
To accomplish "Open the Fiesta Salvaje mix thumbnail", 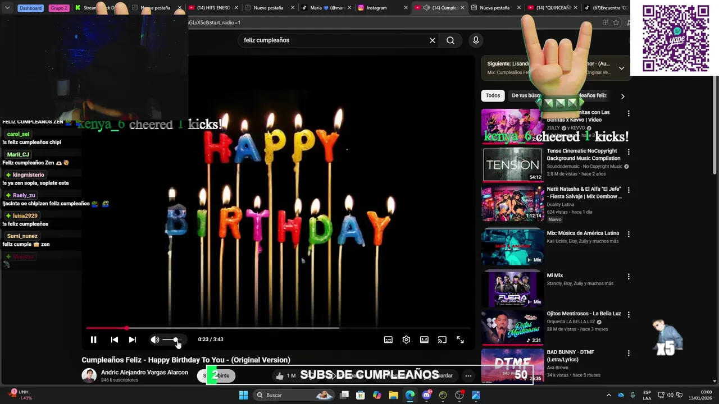I will click(512, 204).
